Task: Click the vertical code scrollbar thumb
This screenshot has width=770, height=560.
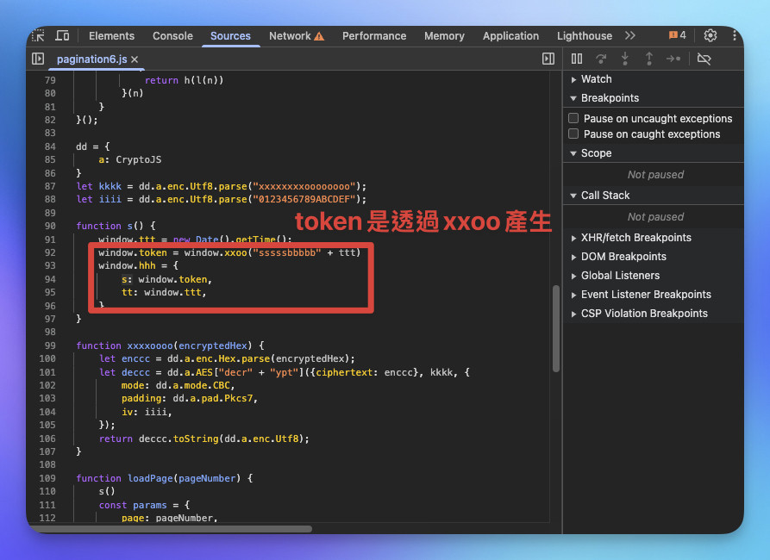Action: click(x=556, y=328)
